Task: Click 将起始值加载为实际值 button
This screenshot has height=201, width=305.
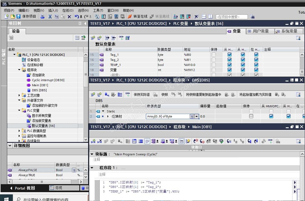Action: click(x=255, y=94)
